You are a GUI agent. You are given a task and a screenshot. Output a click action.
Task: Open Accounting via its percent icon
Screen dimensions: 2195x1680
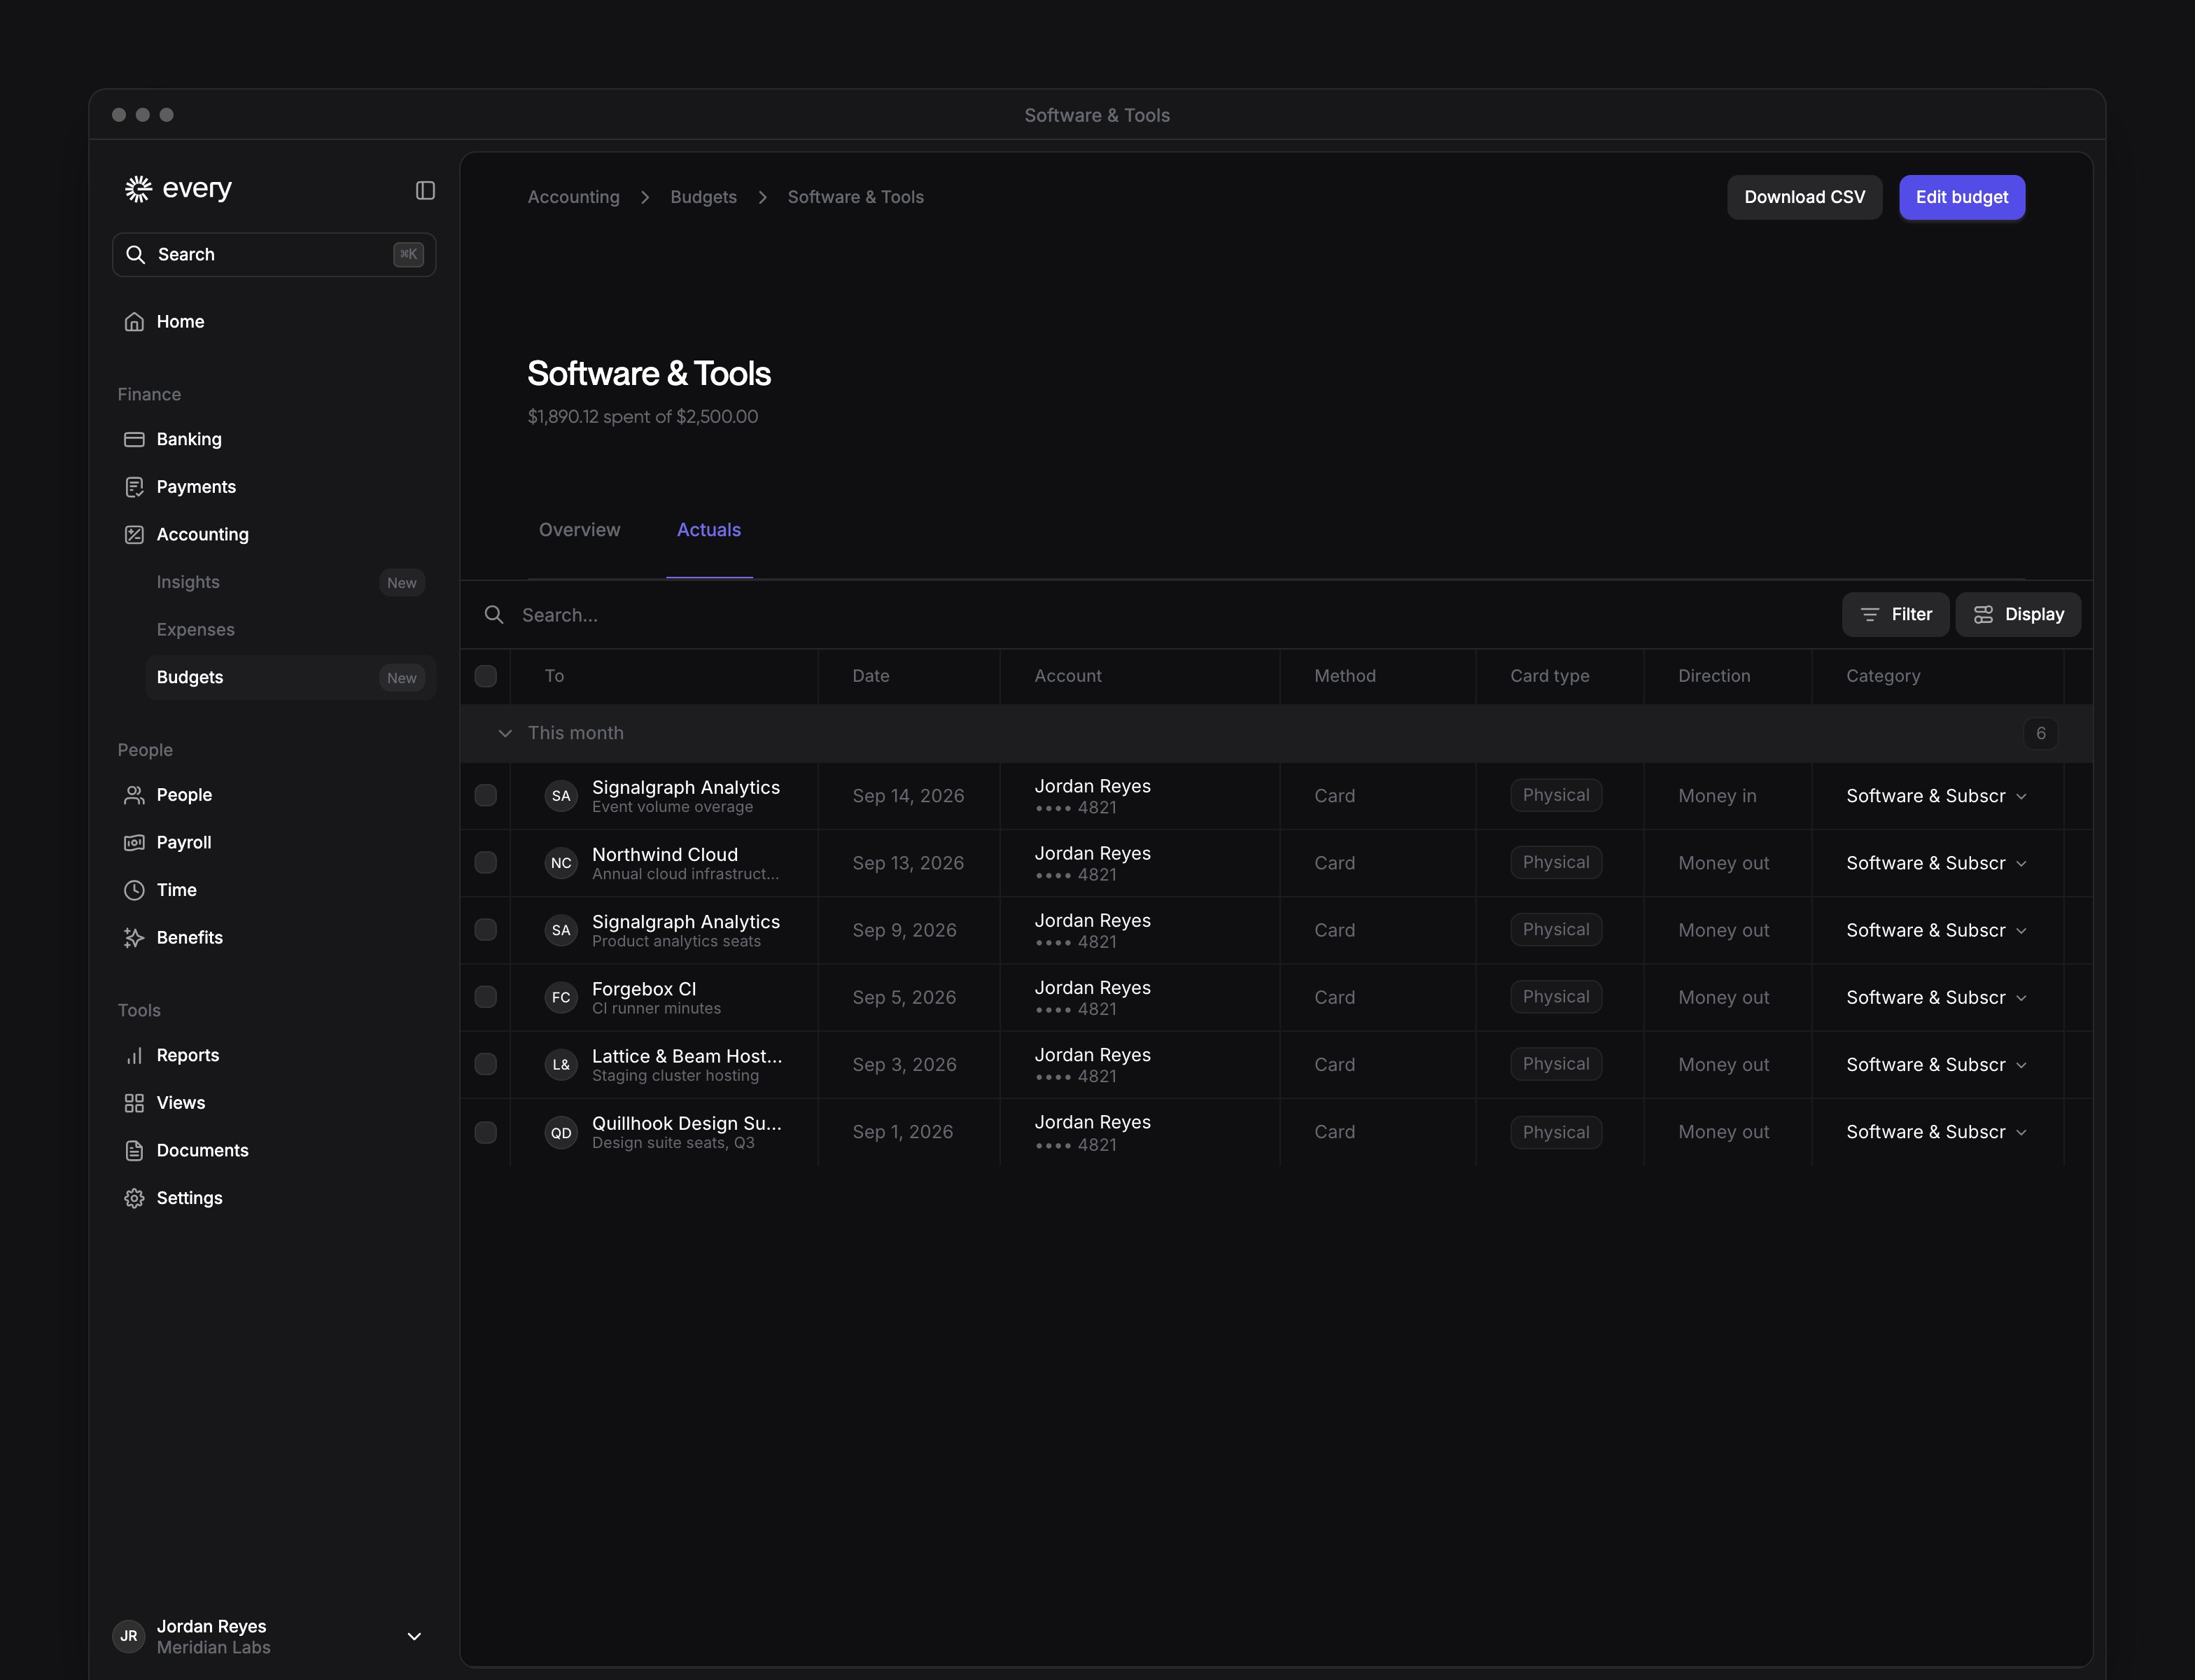(134, 535)
